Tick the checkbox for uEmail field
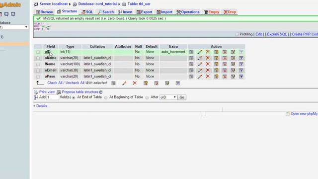318x179 pixels. [38, 71]
